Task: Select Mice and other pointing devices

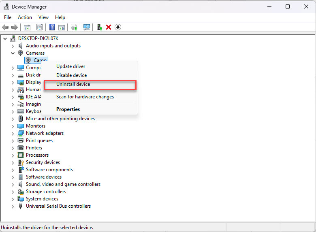Action: tap(60, 119)
